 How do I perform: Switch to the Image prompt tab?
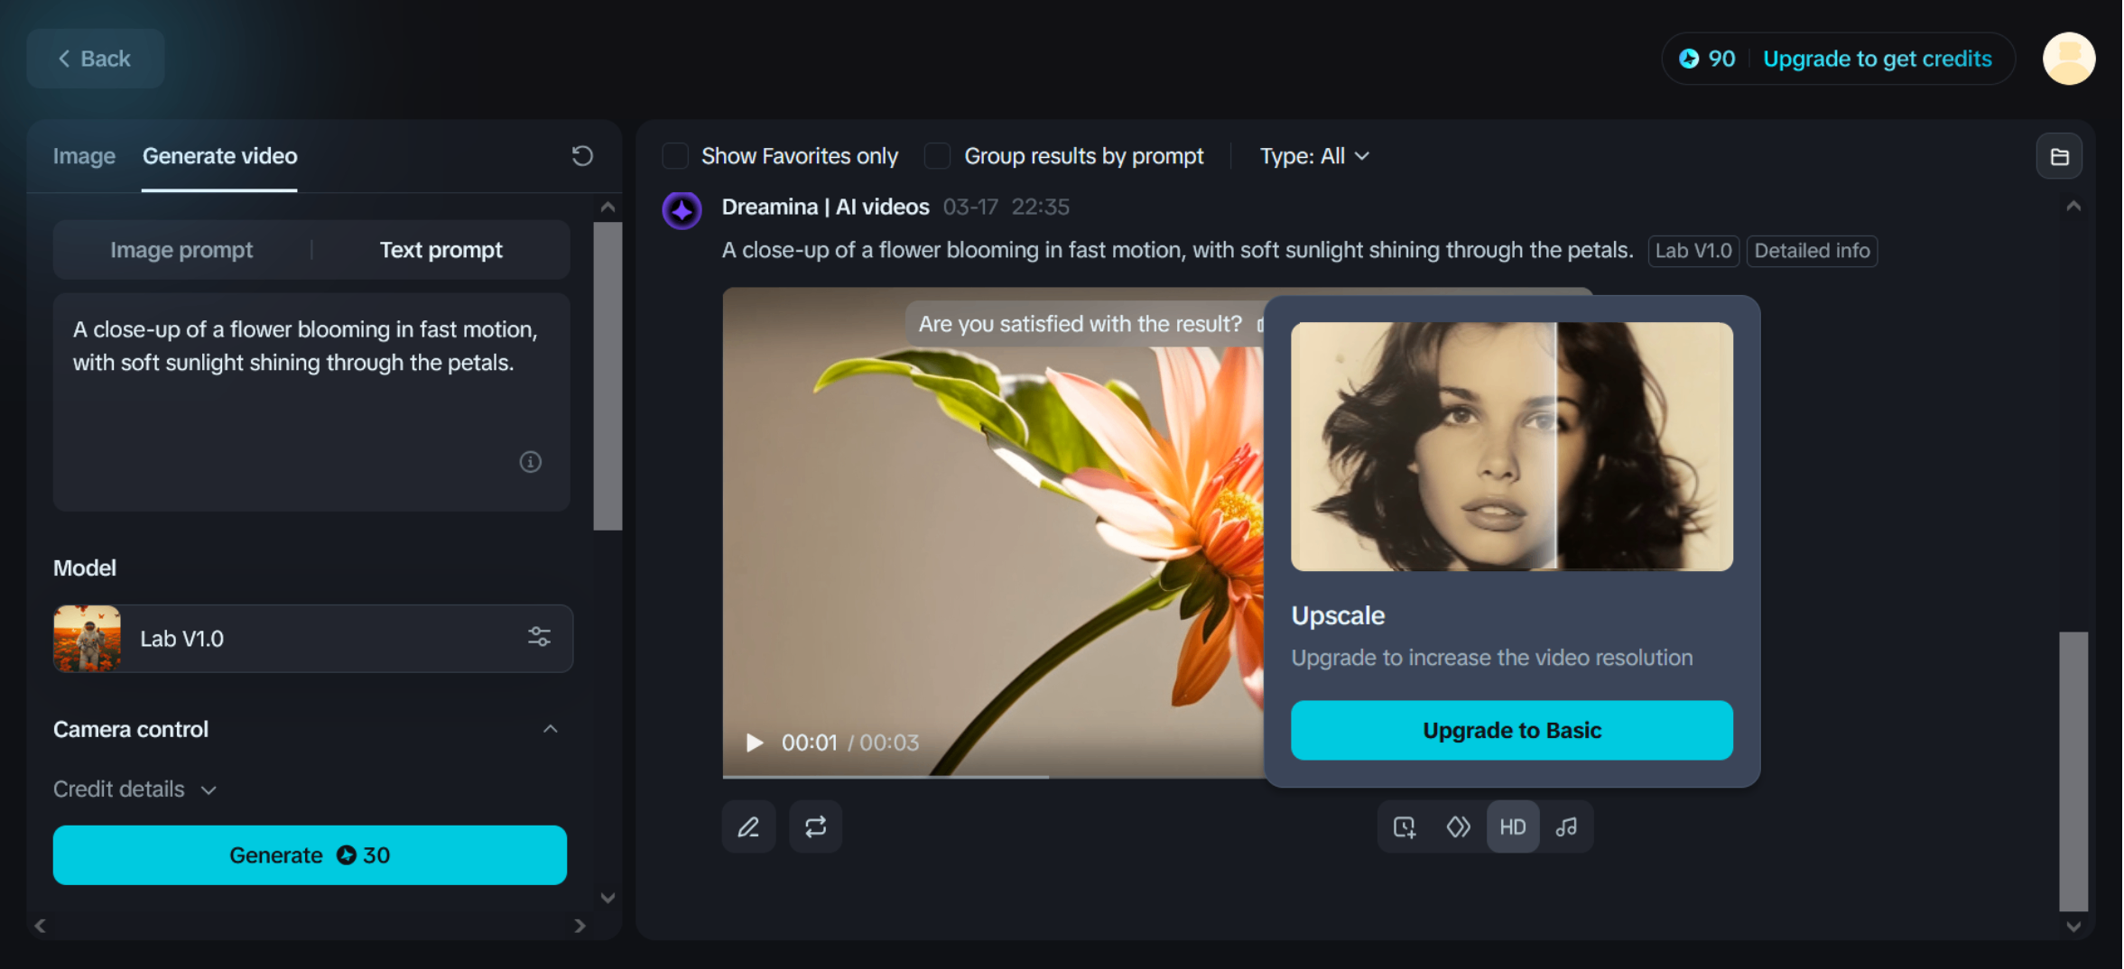pyautogui.click(x=181, y=250)
